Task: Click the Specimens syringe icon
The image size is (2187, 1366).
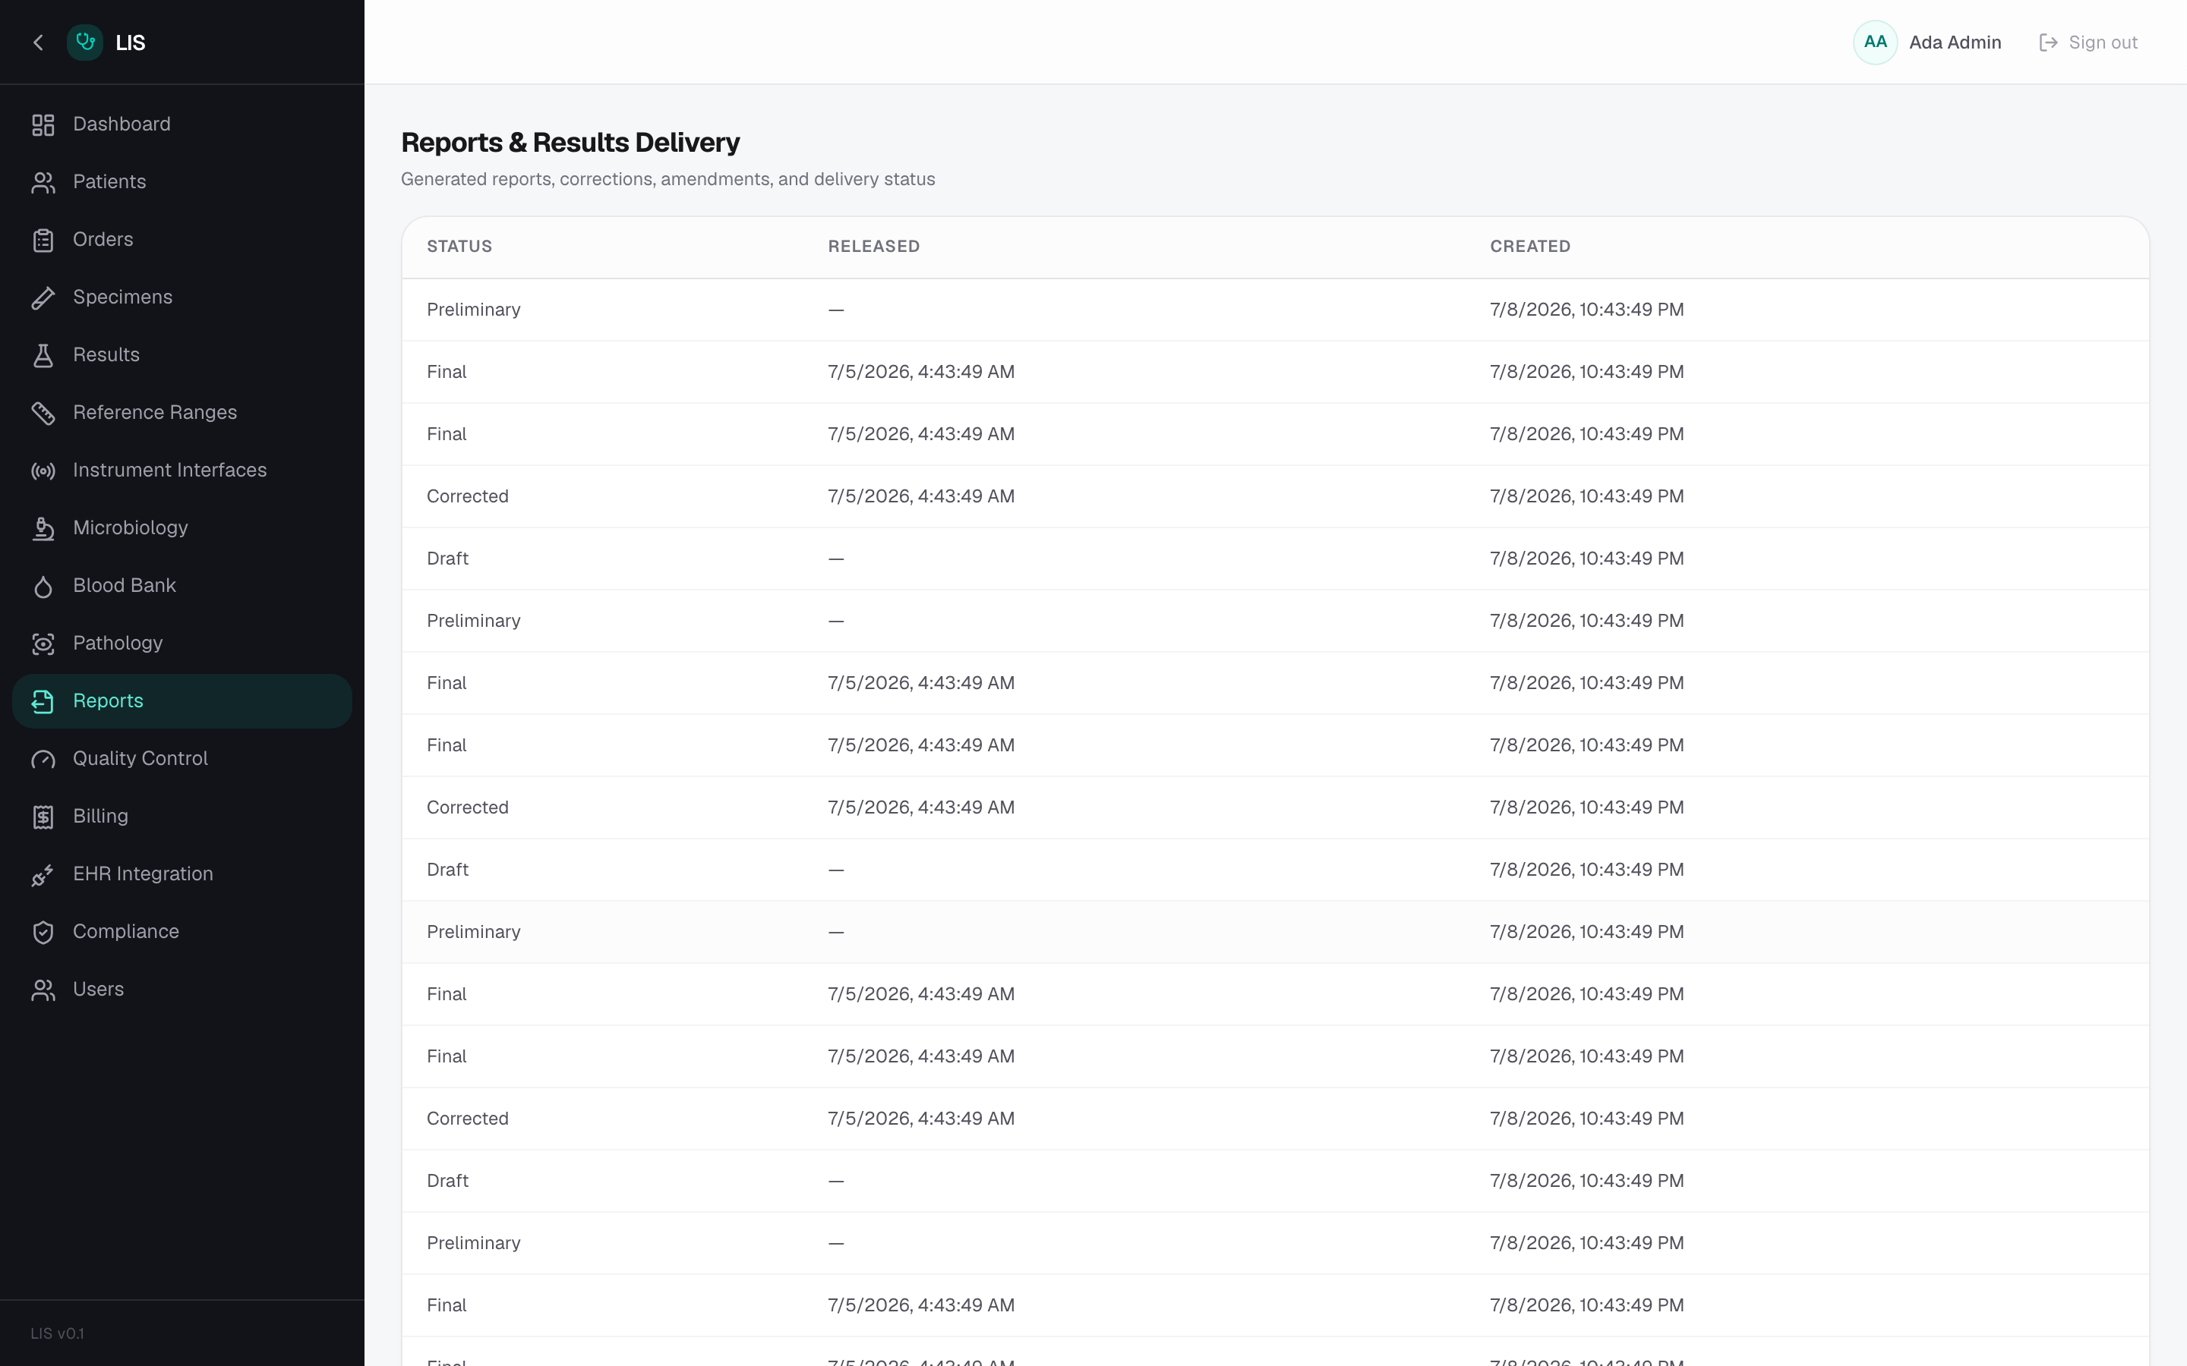Action: pyautogui.click(x=43, y=298)
